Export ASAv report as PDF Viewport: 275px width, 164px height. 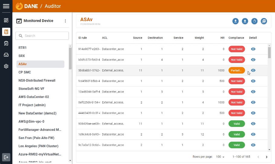tap(264, 21)
